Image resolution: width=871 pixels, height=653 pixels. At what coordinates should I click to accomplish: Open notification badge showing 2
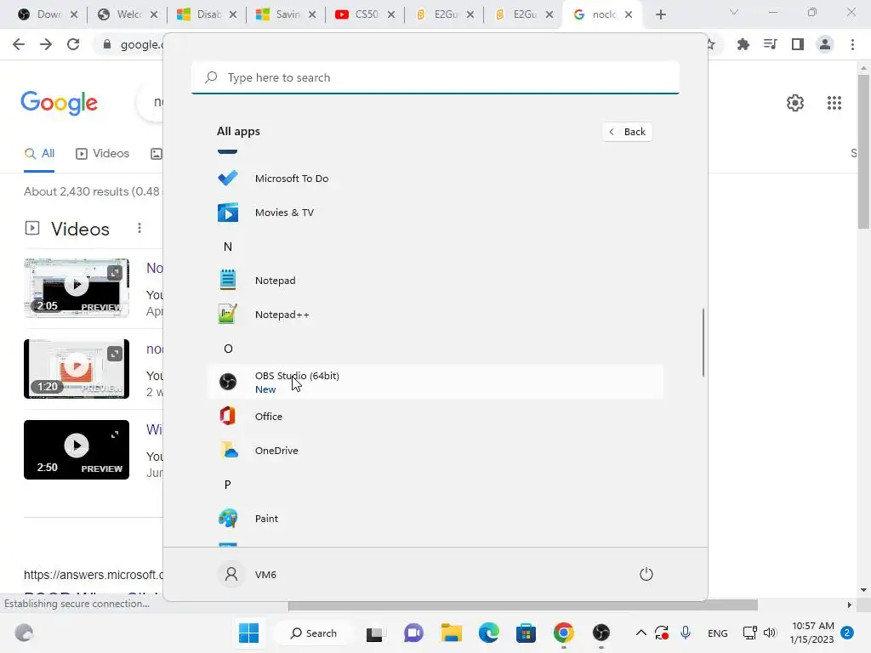(x=847, y=633)
